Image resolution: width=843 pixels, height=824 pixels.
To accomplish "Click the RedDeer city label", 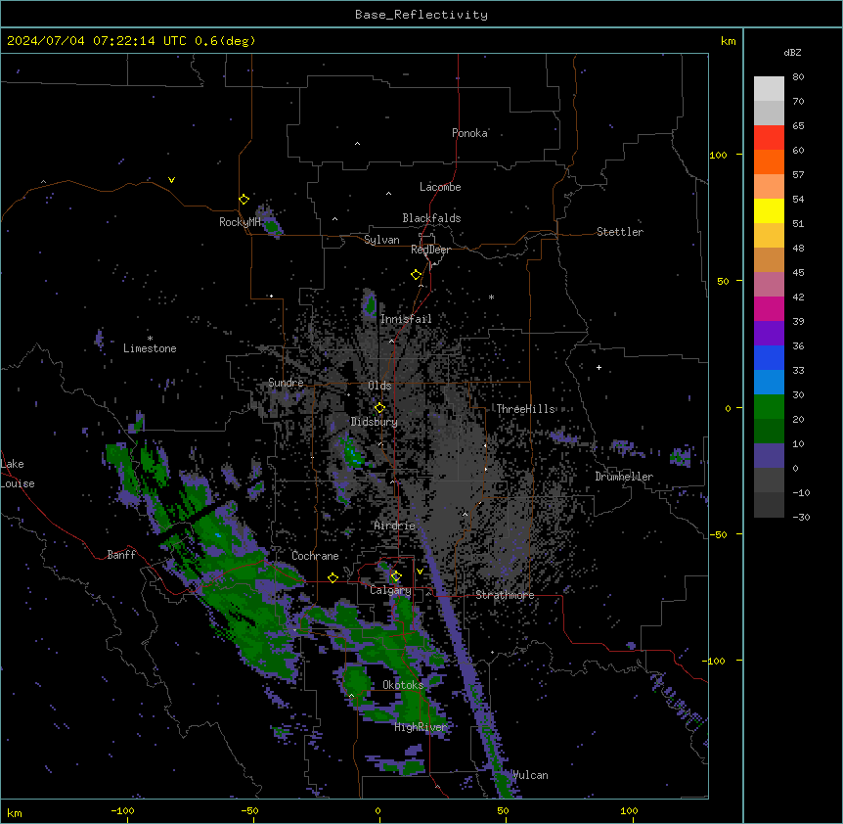I will click(x=430, y=250).
